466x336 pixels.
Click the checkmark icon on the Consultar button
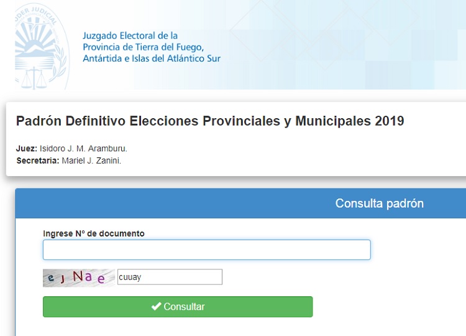click(x=157, y=306)
